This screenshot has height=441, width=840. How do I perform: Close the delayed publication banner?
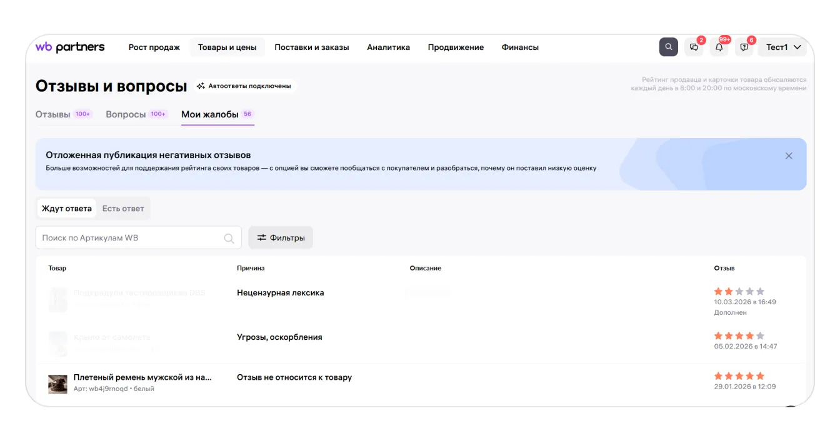coord(789,156)
